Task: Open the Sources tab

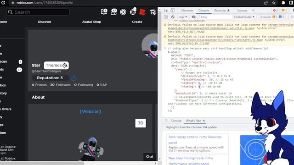Action: (242, 11)
